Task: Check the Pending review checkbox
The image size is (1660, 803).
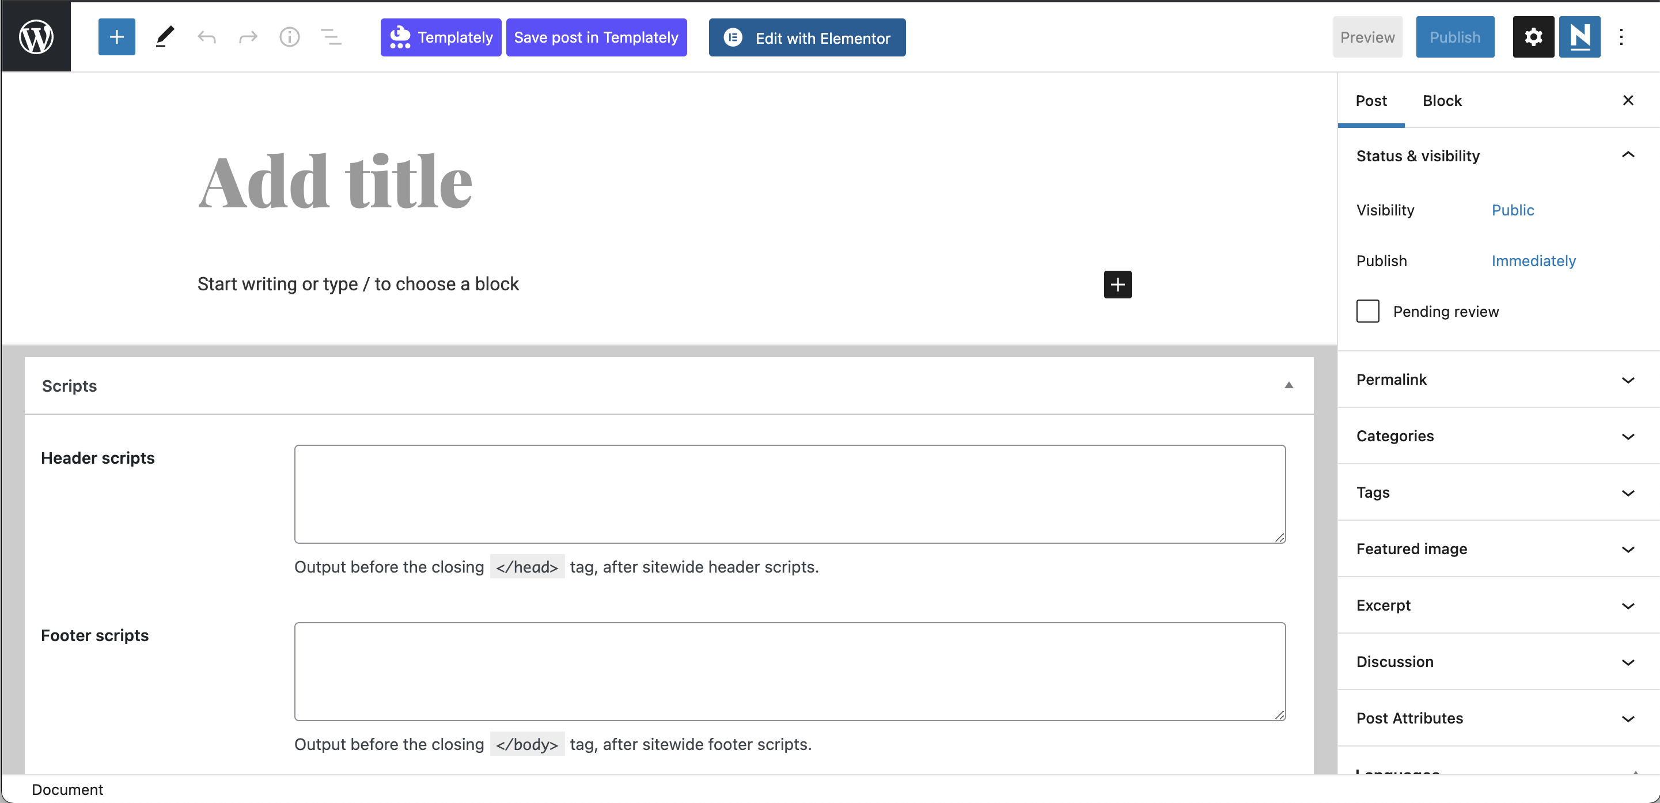Action: 1367,311
